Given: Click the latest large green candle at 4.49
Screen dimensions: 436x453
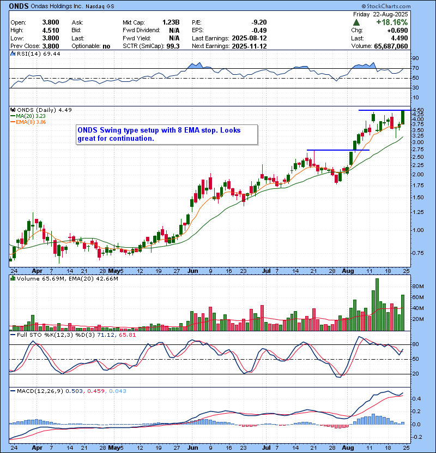Looking at the screenshot, I should pyautogui.click(x=403, y=117).
